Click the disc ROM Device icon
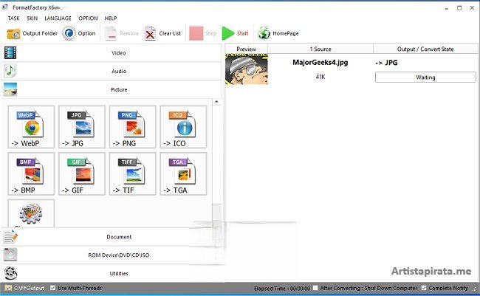Image resolution: width=480 pixels, height=296 pixels. click(x=10, y=255)
